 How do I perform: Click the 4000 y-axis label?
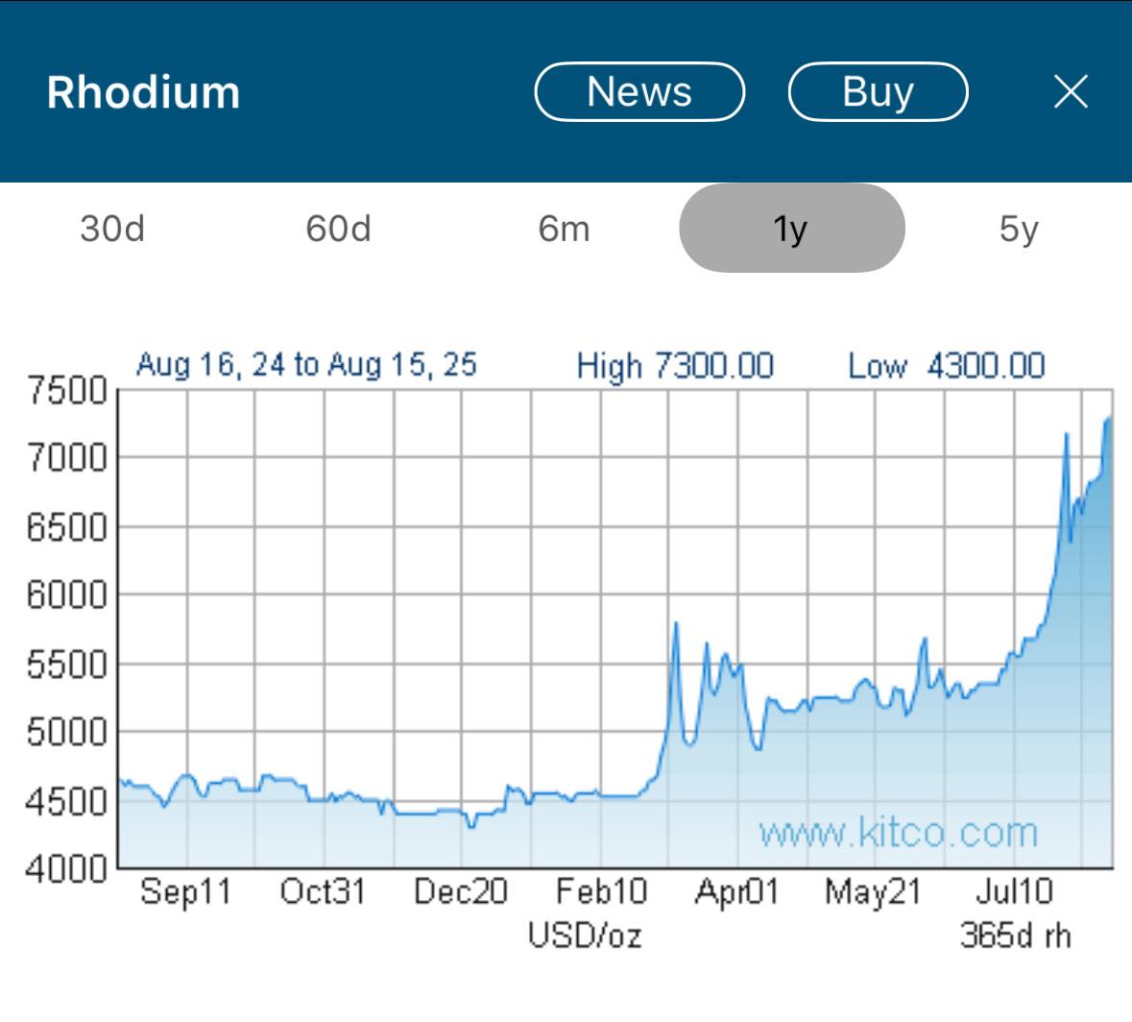(x=67, y=869)
